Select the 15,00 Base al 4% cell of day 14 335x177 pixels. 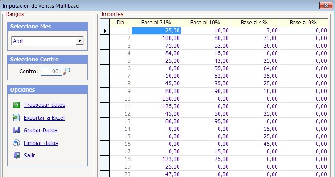coord(254,129)
